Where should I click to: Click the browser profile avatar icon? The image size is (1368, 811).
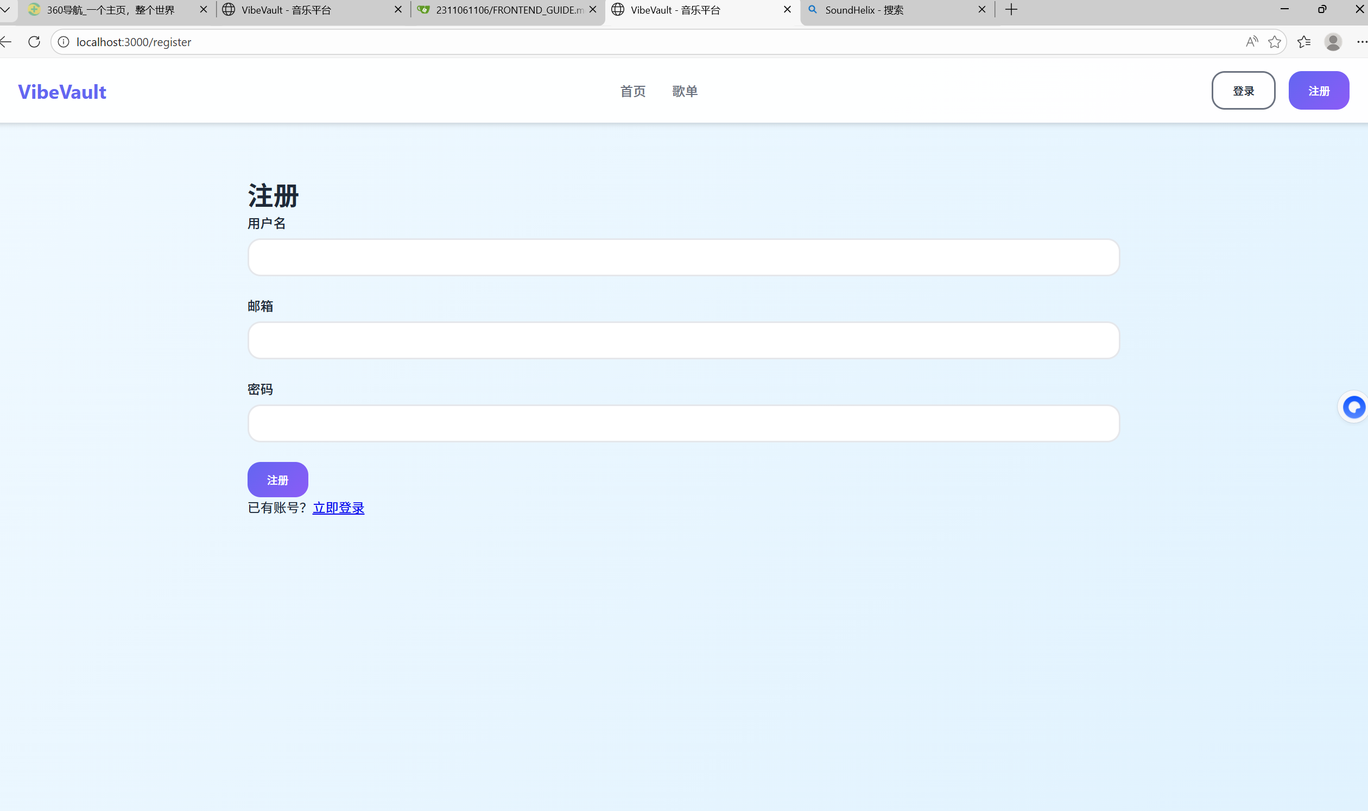click(1333, 42)
